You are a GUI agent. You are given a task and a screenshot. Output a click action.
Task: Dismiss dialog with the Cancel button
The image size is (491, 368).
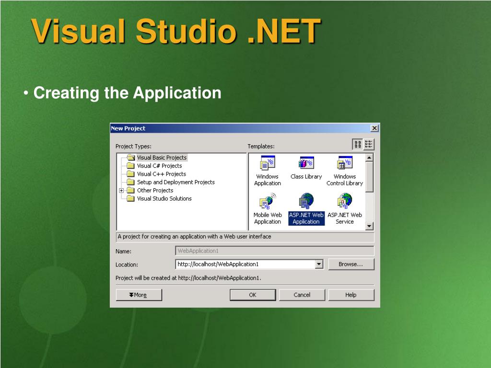coord(302,295)
